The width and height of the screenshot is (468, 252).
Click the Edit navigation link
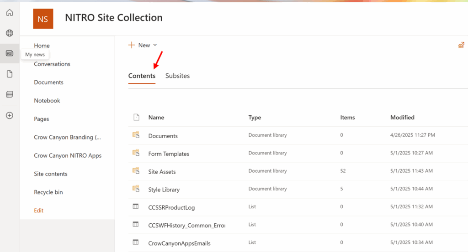[x=38, y=211]
